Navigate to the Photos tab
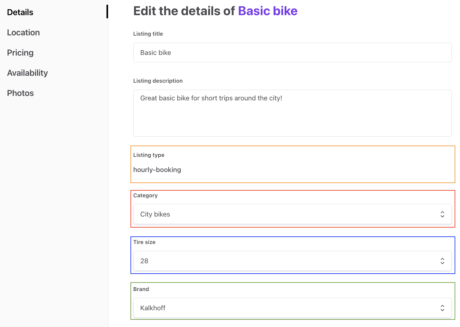The image size is (460, 327). pyautogui.click(x=21, y=93)
